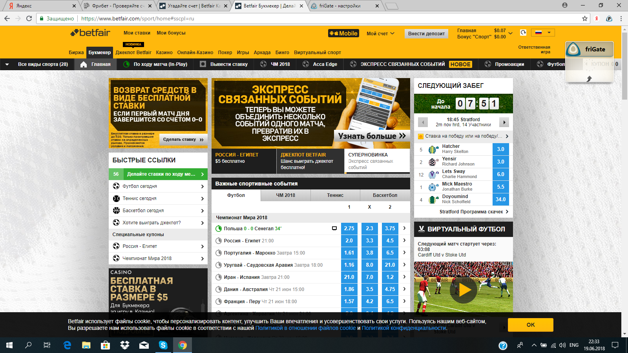Click the Футбол сегодня ball icon
The width and height of the screenshot is (628, 353).
116,186
